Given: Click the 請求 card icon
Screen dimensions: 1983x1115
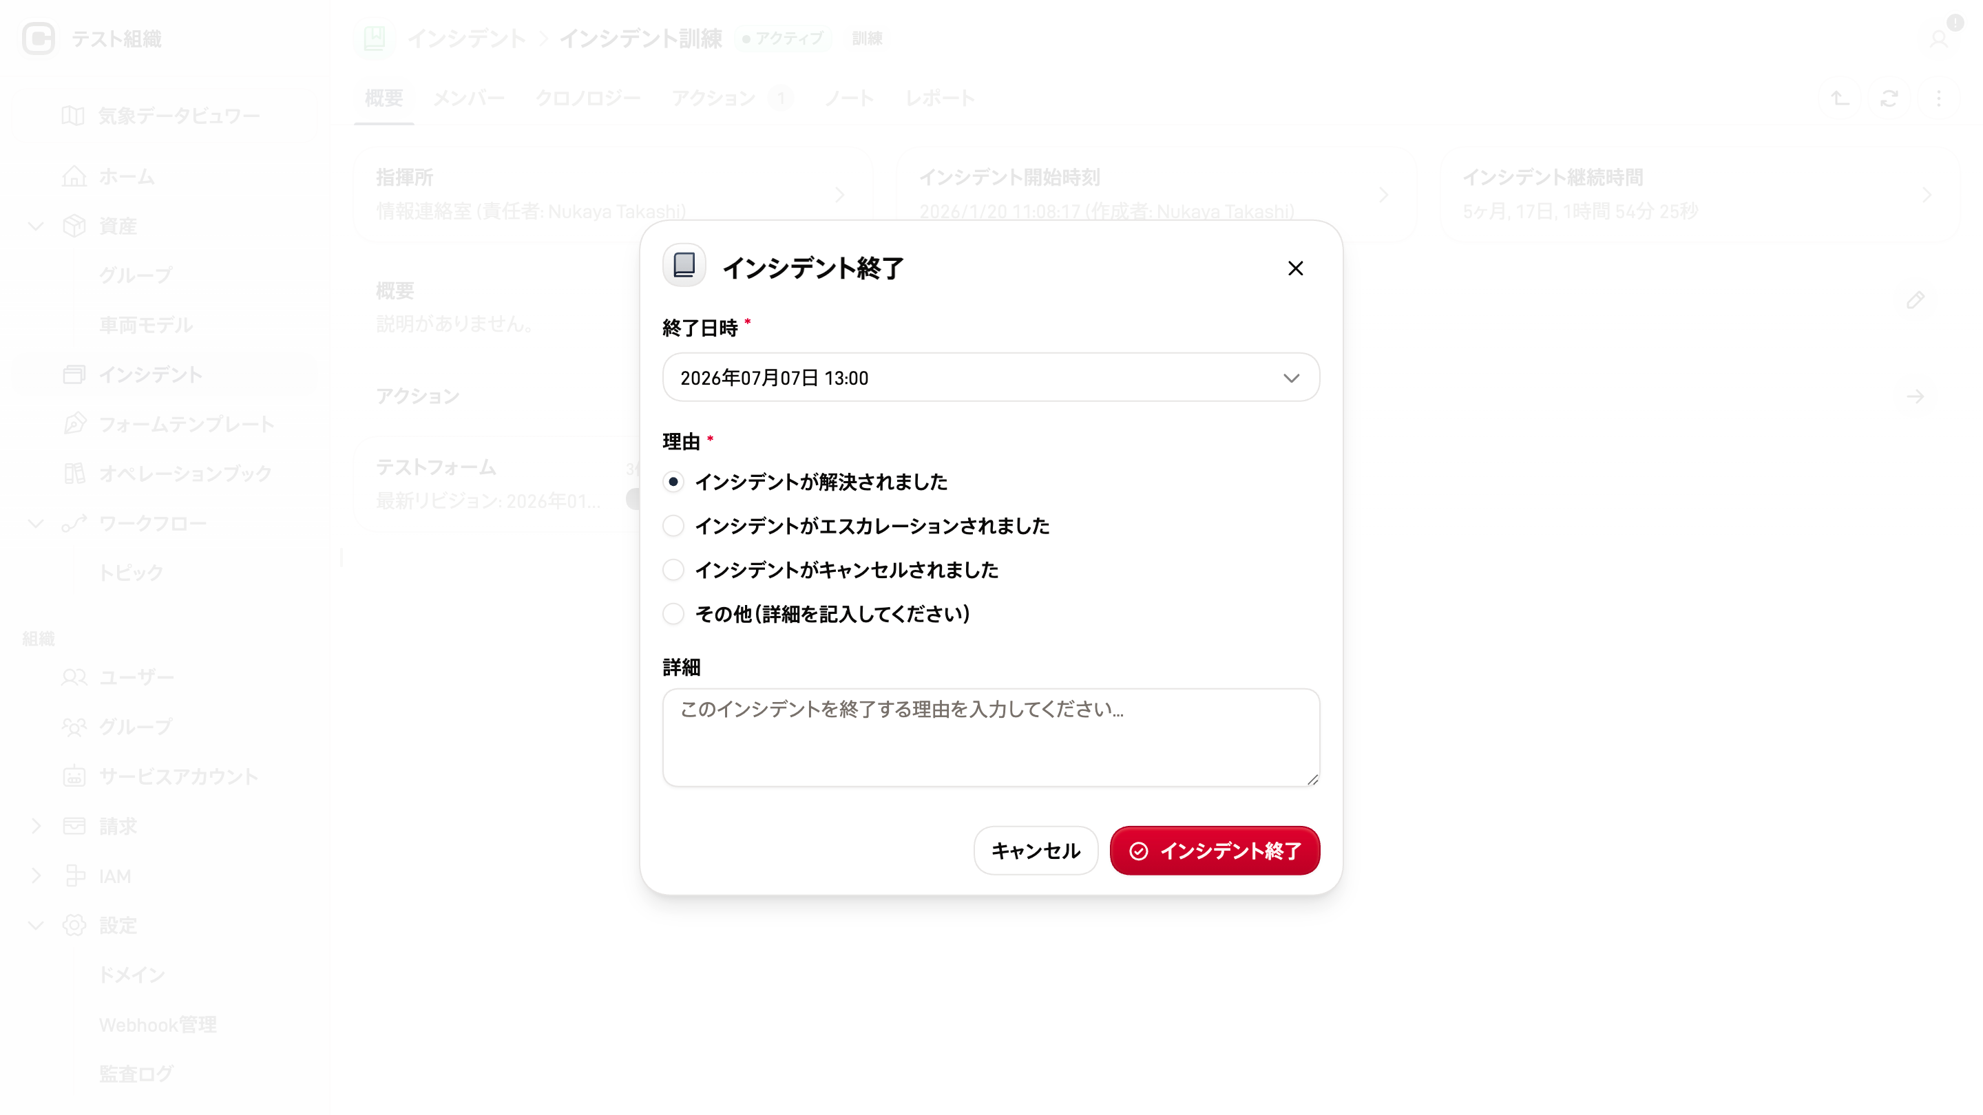Looking at the screenshot, I should (x=74, y=827).
